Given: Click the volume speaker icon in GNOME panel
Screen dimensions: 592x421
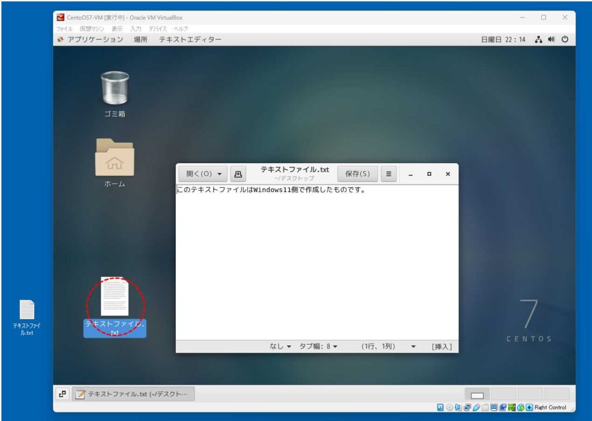Looking at the screenshot, I should [552, 39].
